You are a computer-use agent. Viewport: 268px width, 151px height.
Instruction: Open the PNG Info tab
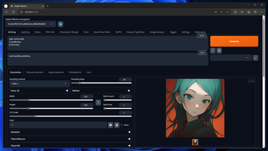(50, 32)
